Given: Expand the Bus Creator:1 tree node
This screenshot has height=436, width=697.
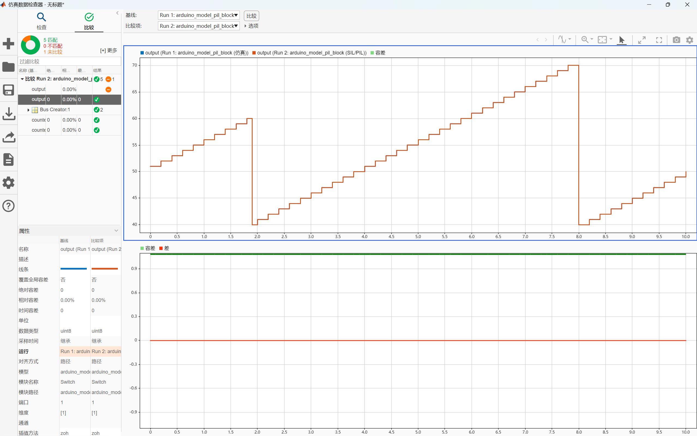Looking at the screenshot, I should point(28,110).
